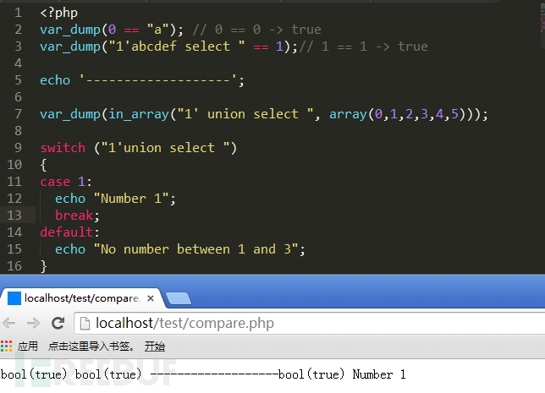Click the page icon in address bar
Screen dimensions: 545x393
point(85,323)
